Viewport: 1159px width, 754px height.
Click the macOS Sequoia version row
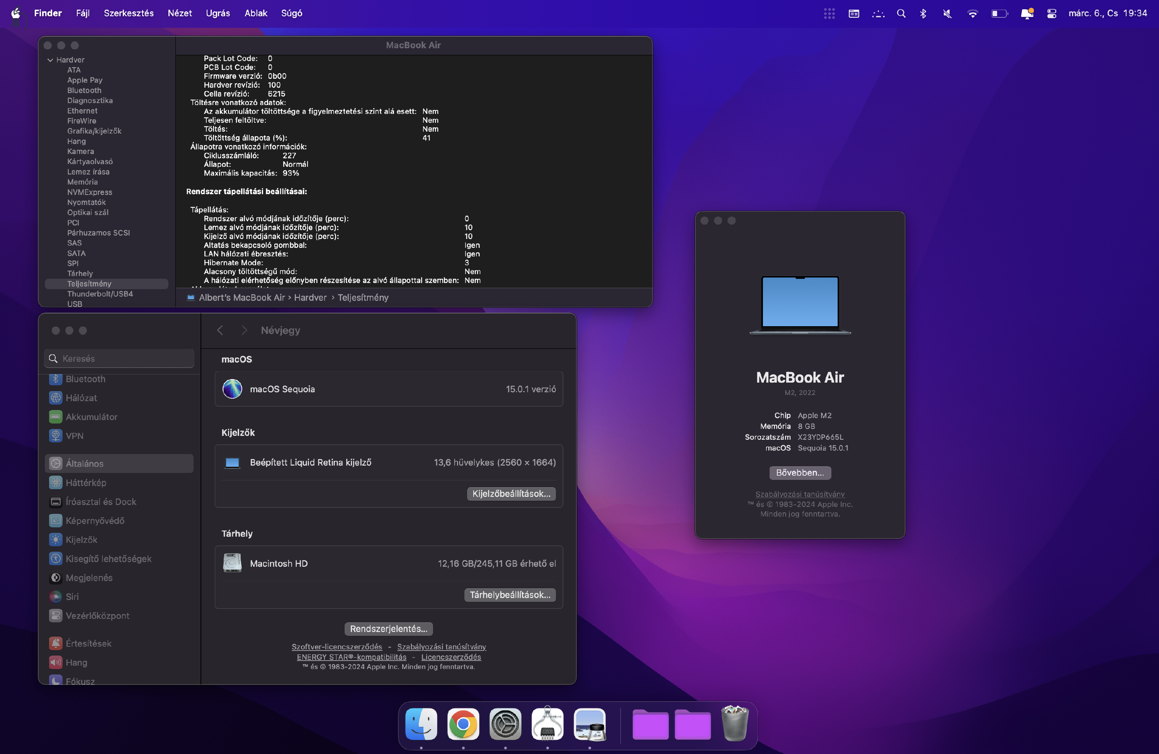(389, 389)
